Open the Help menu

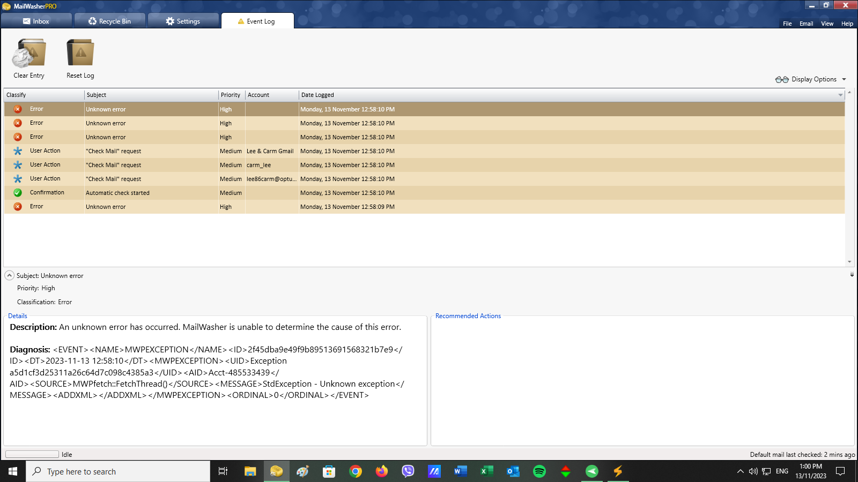[847, 24]
